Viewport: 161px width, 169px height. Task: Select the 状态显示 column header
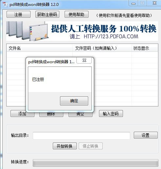[x=145, y=48]
